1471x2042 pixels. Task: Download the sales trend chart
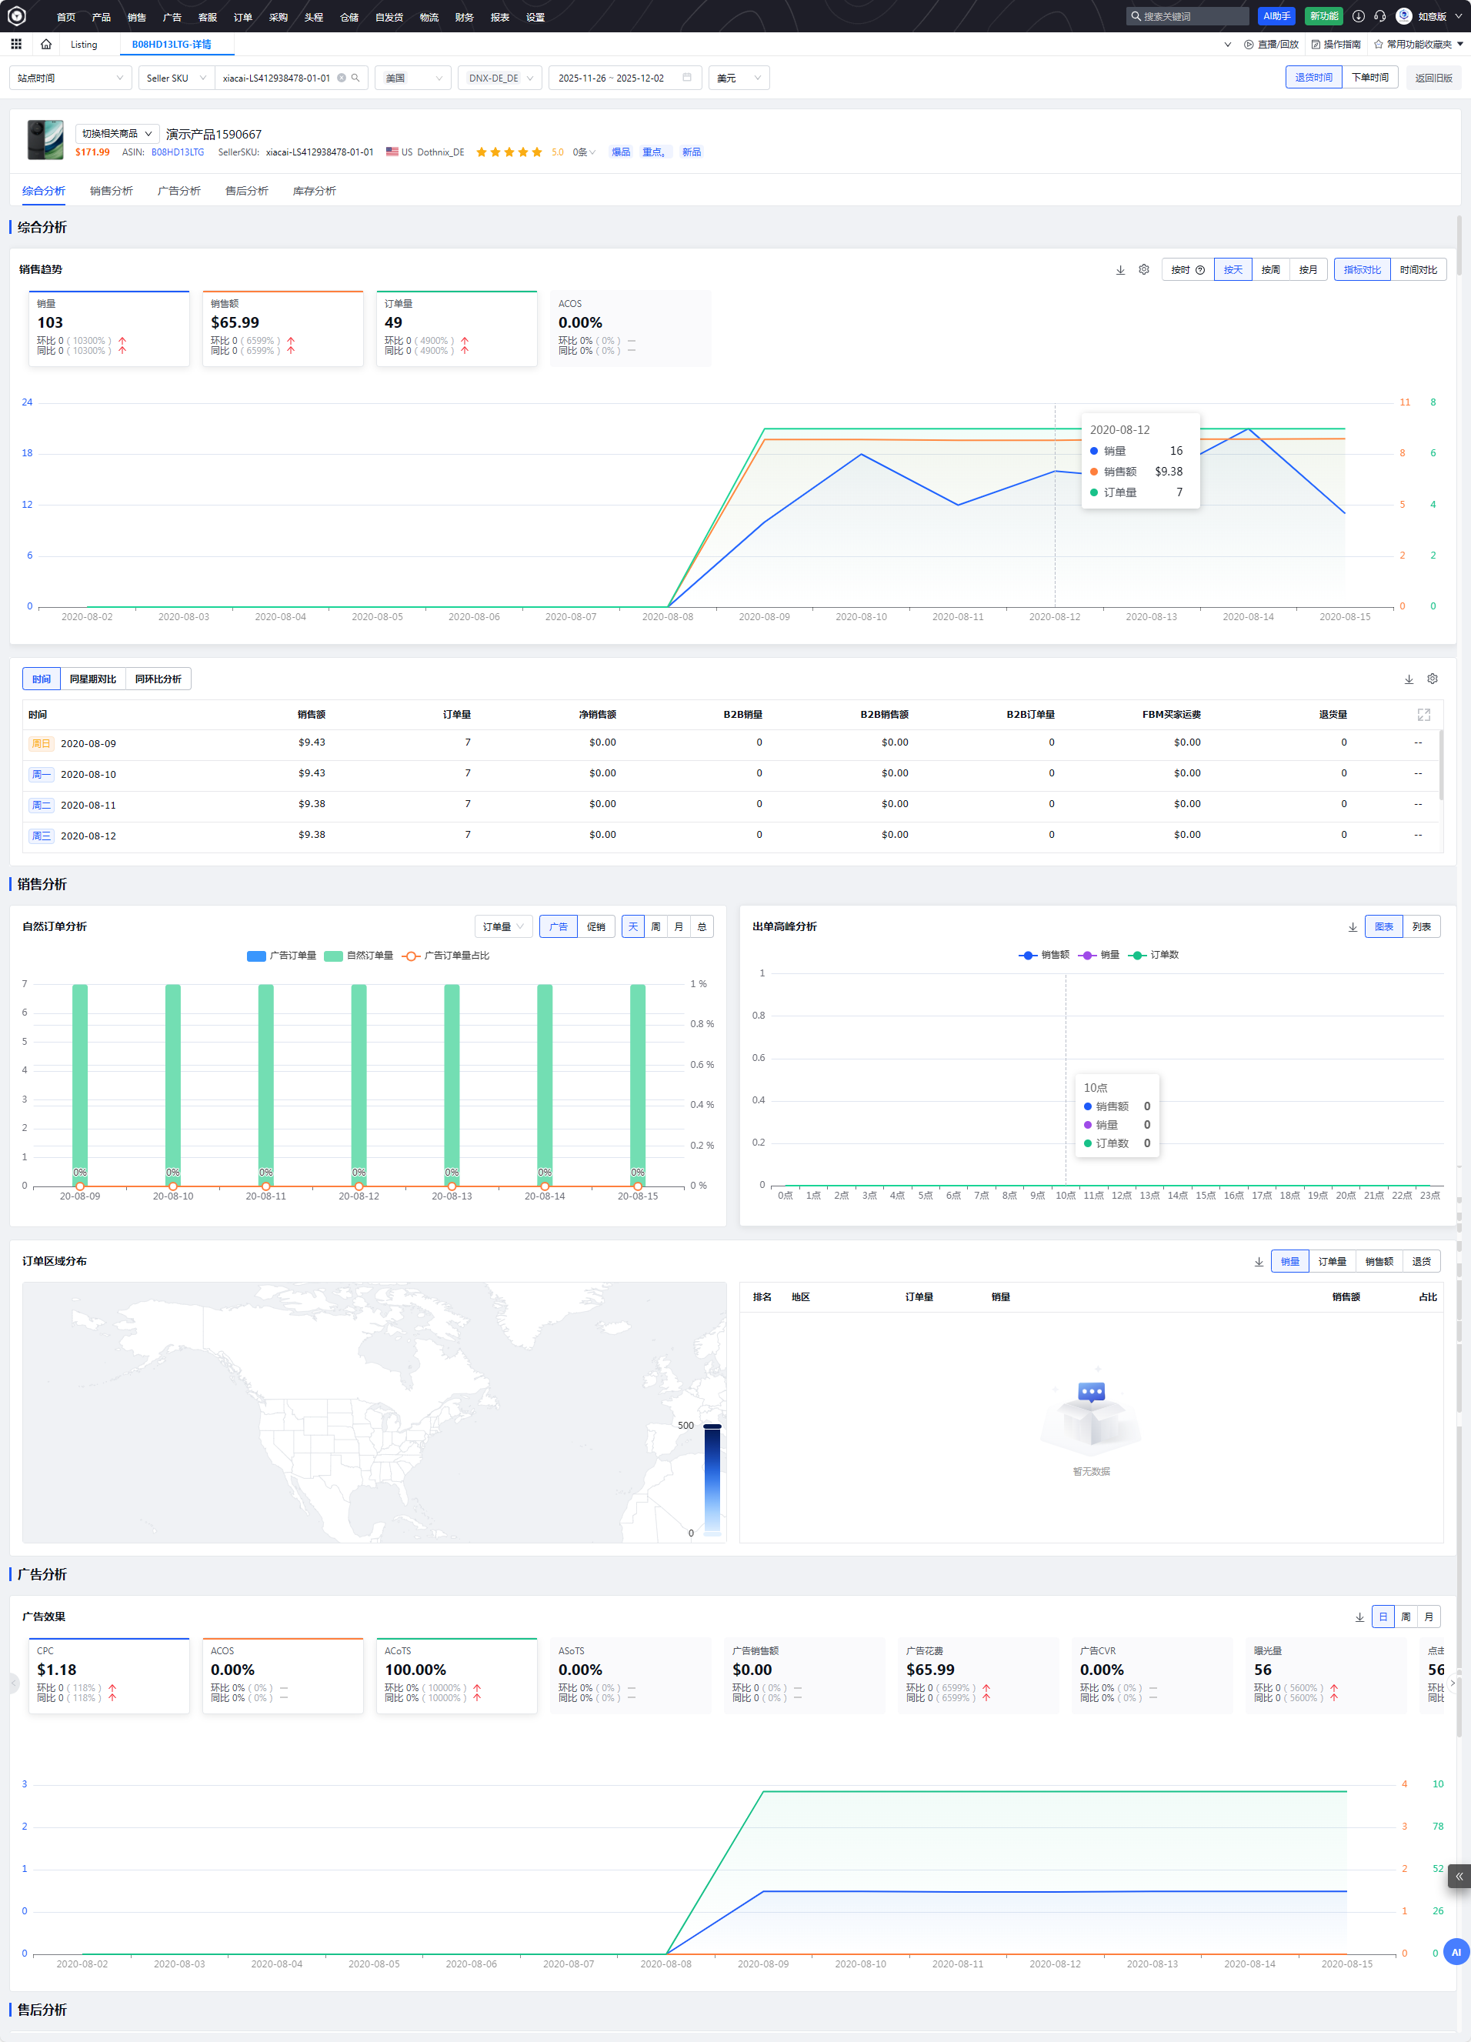click(x=1120, y=270)
